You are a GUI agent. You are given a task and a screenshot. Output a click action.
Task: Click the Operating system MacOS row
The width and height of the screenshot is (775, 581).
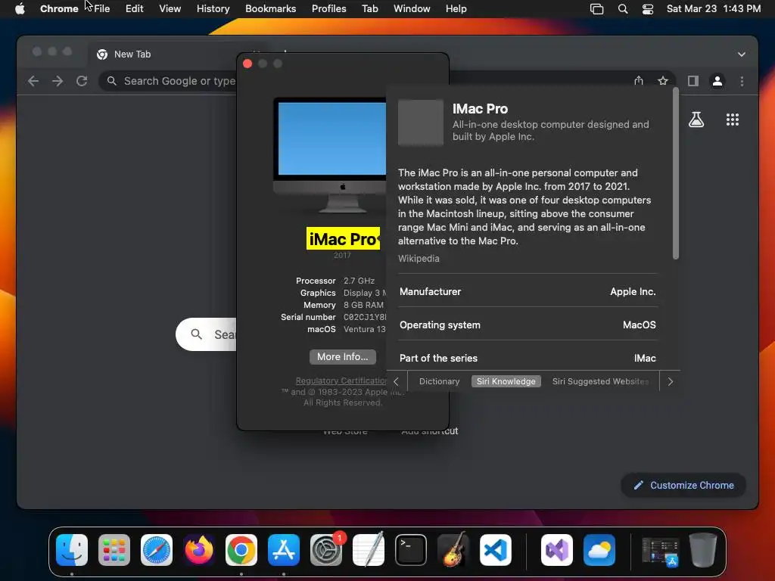tap(528, 325)
